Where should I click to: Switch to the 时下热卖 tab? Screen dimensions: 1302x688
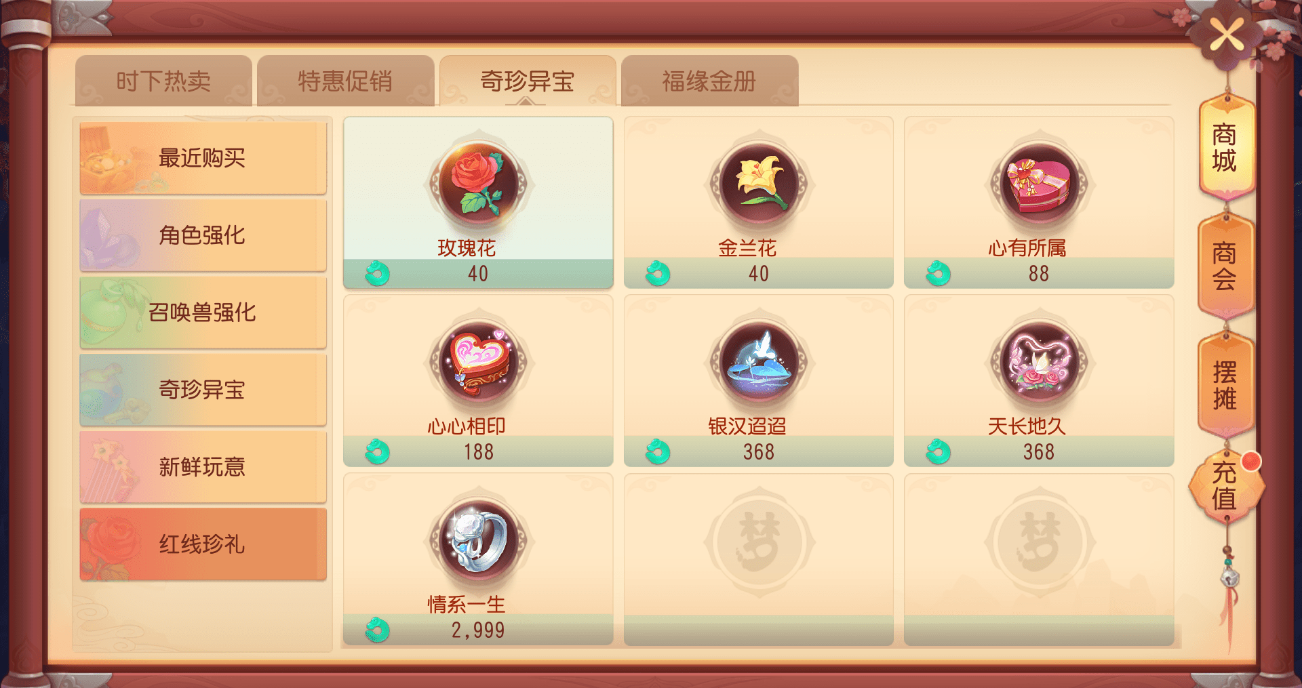pos(163,81)
